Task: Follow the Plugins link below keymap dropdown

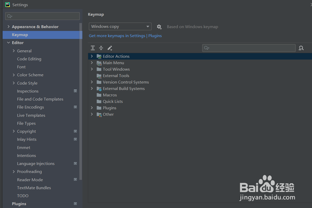Action: (155, 36)
